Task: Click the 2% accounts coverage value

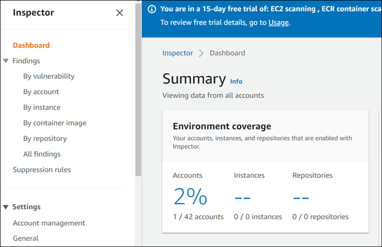Action: 190,197
